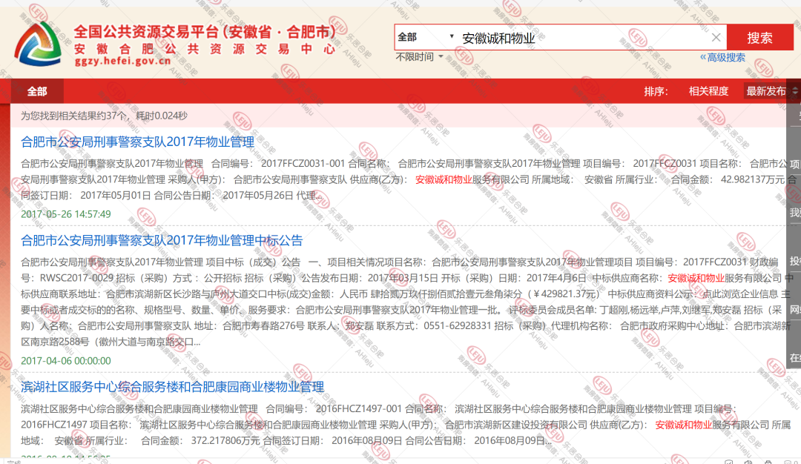Open the 全部 category dropdown in search bar

pos(426,37)
